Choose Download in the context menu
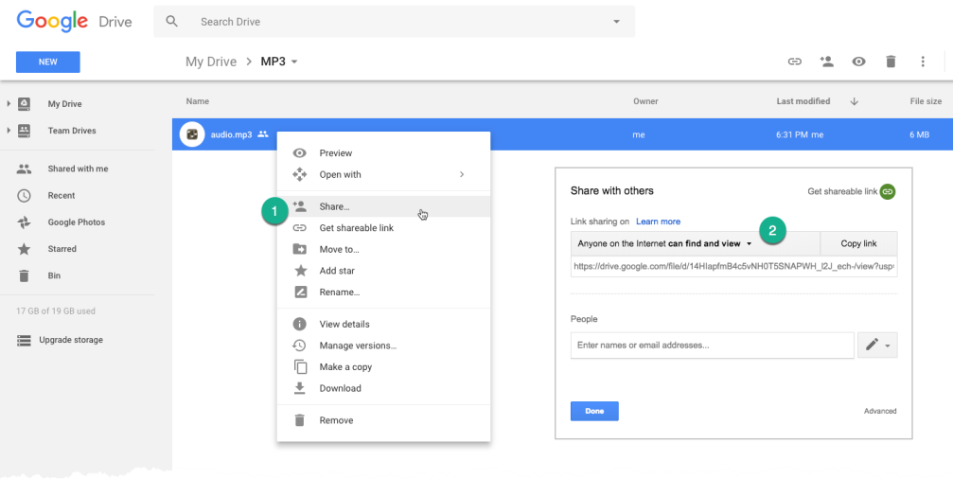The height and width of the screenshot is (479, 953). pos(383,388)
